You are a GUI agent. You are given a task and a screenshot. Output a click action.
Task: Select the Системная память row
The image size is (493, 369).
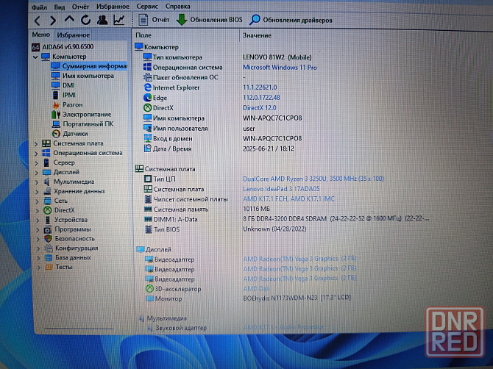tap(207, 209)
